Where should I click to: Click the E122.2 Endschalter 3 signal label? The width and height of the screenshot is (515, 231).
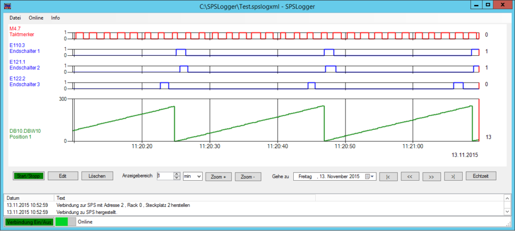click(25, 82)
